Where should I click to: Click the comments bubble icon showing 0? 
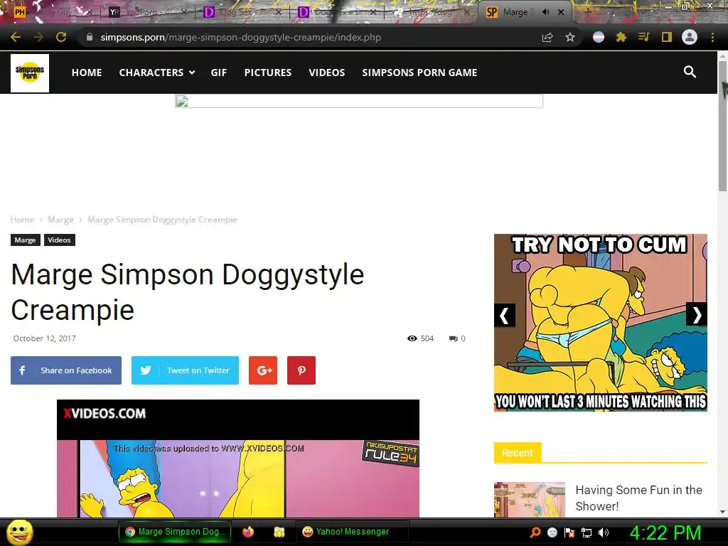454,338
